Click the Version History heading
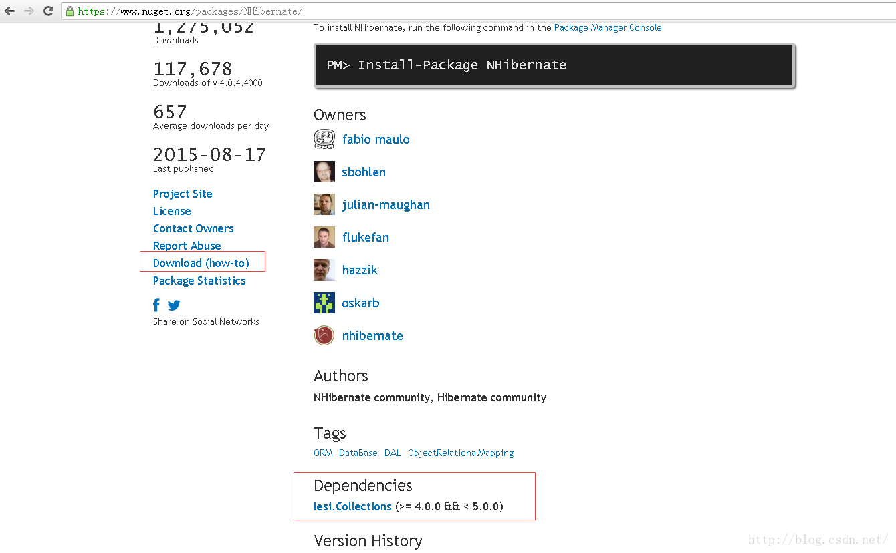Viewport: 896px width, 553px height. click(x=368, y=541)
